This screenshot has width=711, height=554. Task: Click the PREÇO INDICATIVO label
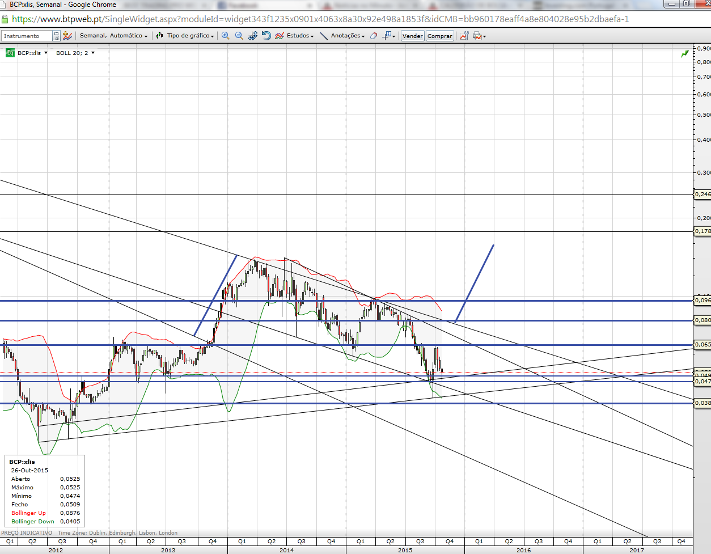tap(27, 533)
